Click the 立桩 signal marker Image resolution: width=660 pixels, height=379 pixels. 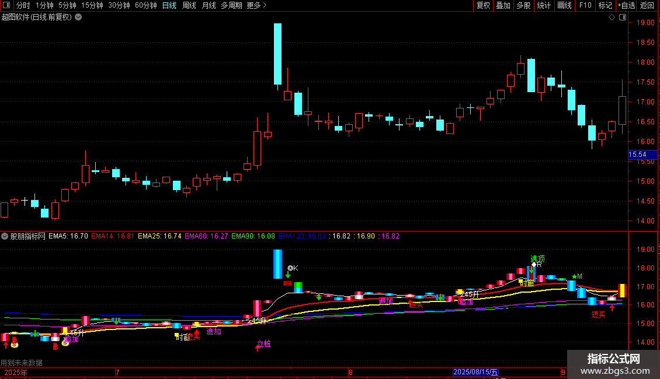tap(264, 343)
